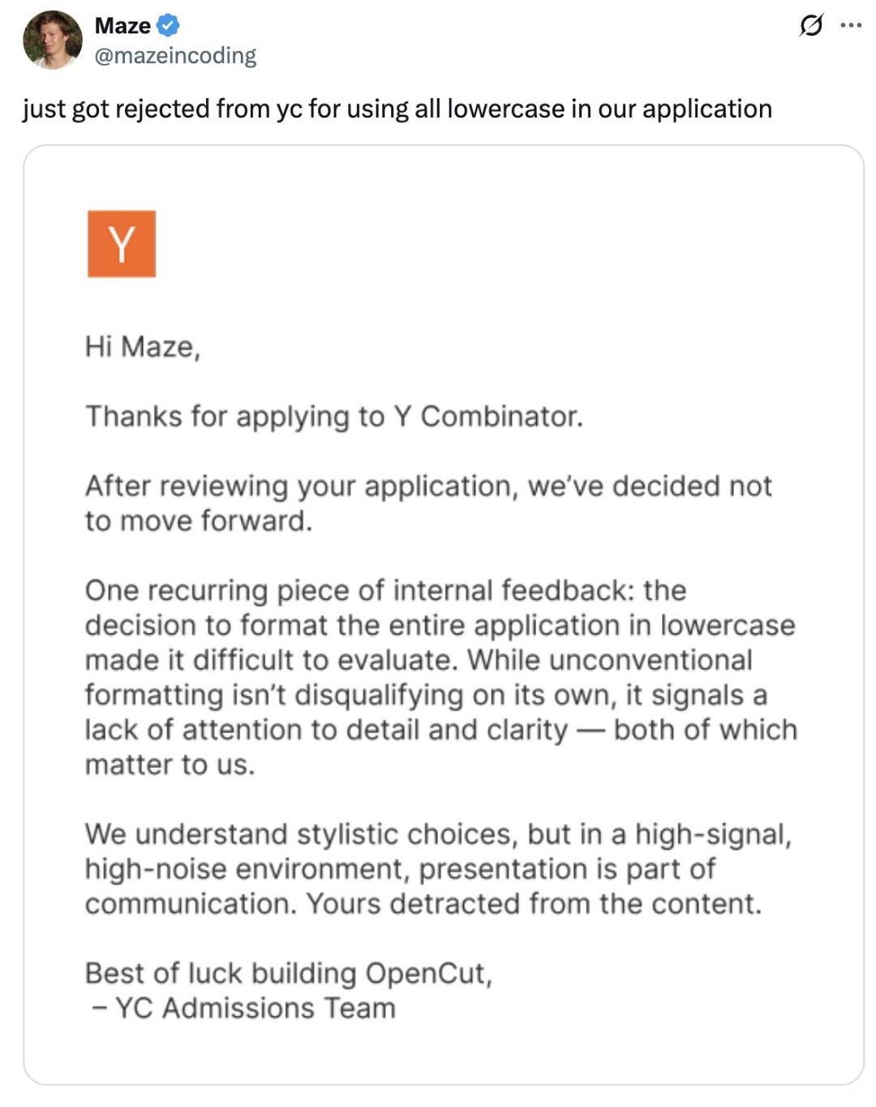Click the 'After reviewing your application' paragraph
This screenshot has height=1107, width=876.
[428, 486]
